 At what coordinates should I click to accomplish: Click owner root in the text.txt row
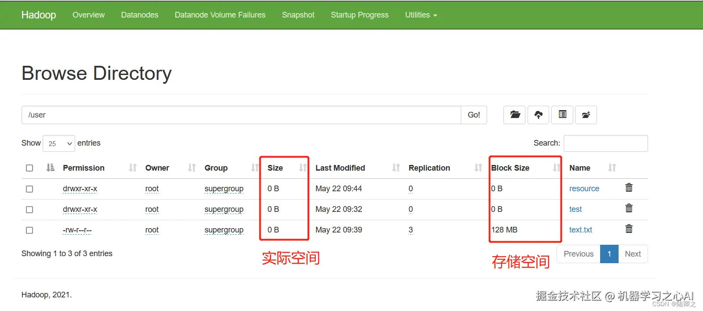(x=152, y=230)
